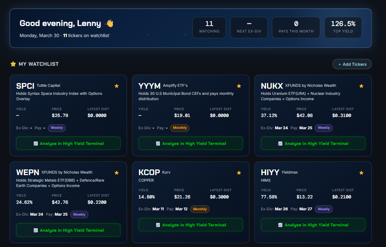The height and width of the screenshot is (247, 386).
Task: Open WEPN in High Yield Terminal
Action: [68, 230]
